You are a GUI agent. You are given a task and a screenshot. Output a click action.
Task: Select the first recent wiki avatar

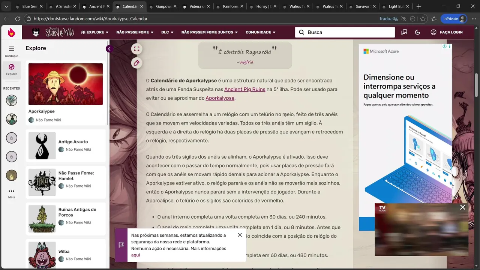[x=12, y=100]
